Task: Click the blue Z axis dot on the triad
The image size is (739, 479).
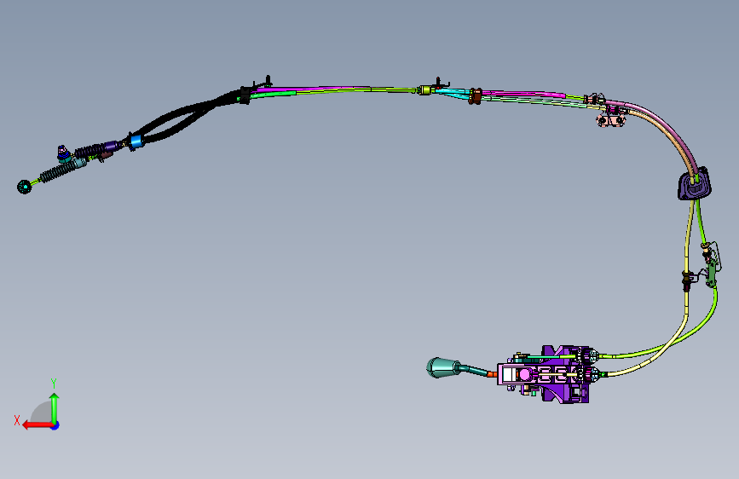Action: [55, 425]
